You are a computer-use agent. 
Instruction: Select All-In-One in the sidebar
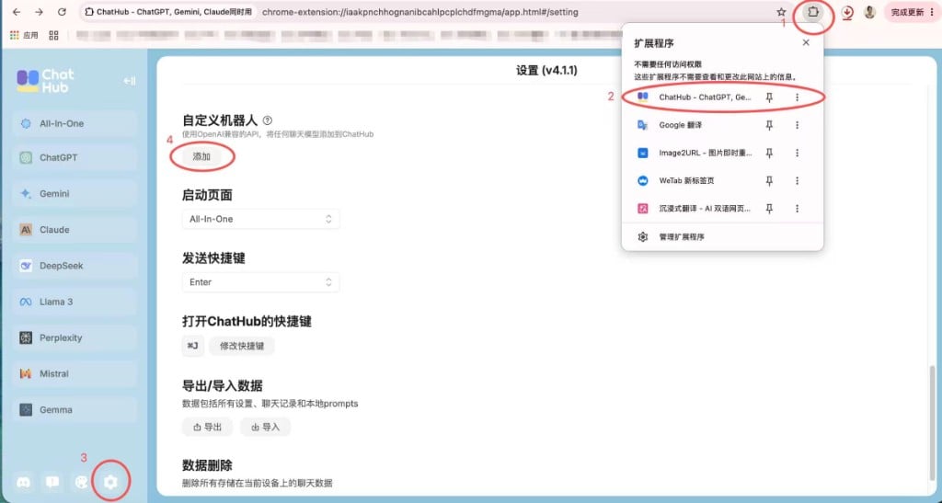click(x=75, y=123)
